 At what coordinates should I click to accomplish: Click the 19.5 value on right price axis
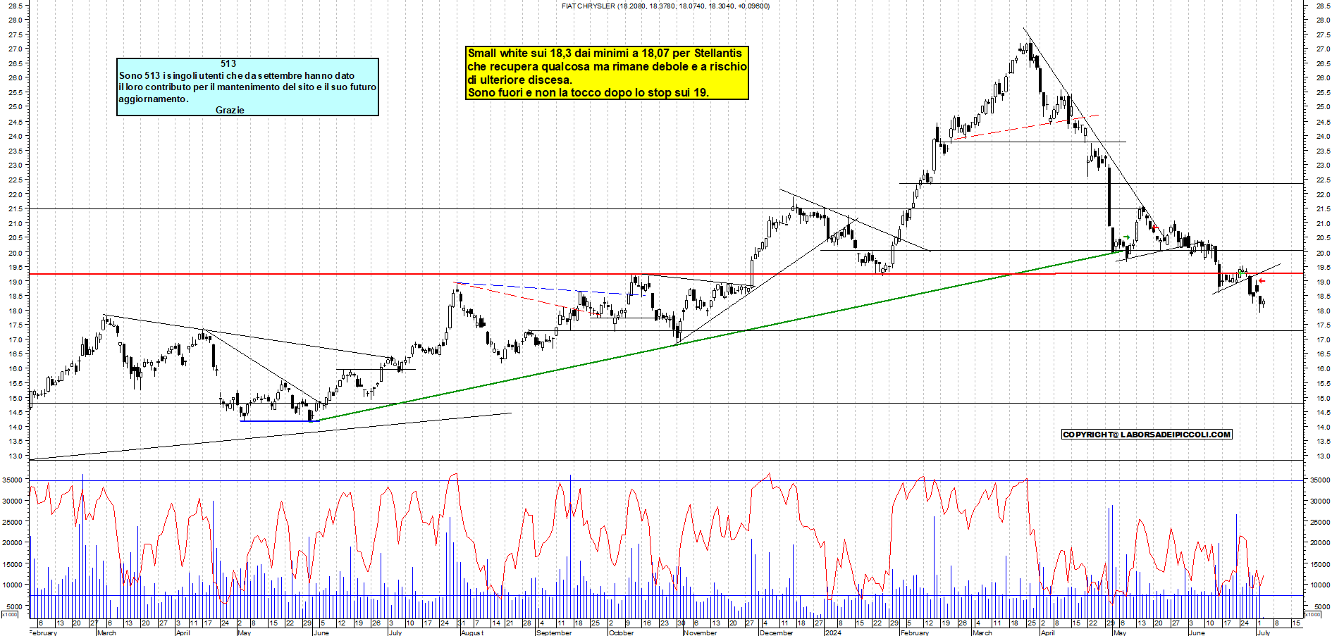pos(1323,268)
